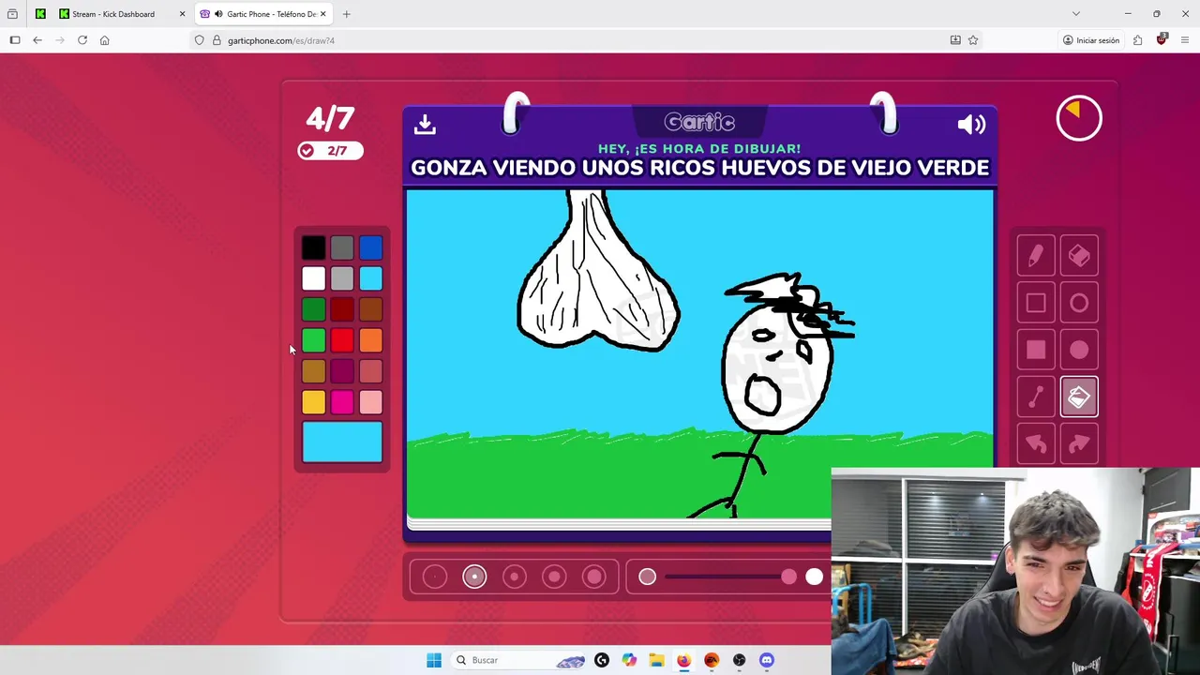
Task: Pick the light gray color swatch
Action: click(342, 278)
